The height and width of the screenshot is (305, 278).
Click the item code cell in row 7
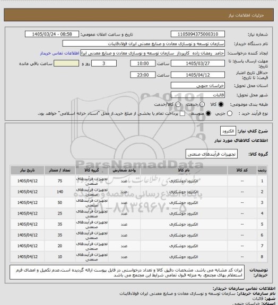242,246
